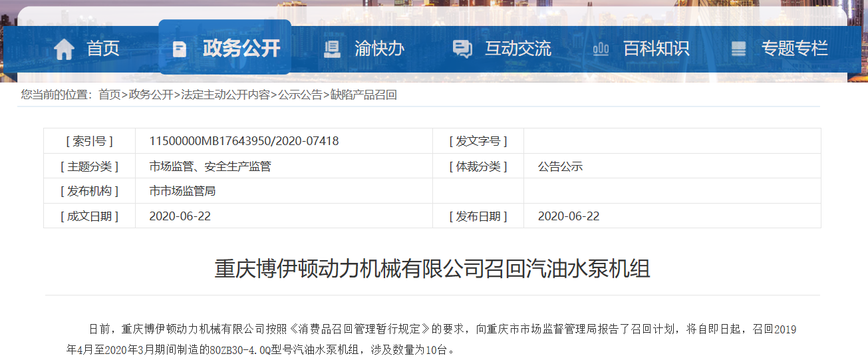Click the [ 体裁分类 ] label cell
868x362 pixels.
click(478, 166)
